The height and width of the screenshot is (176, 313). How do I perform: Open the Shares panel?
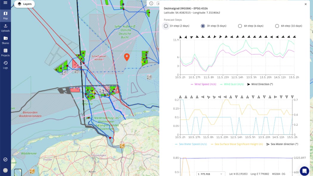(x=5, y=40)
